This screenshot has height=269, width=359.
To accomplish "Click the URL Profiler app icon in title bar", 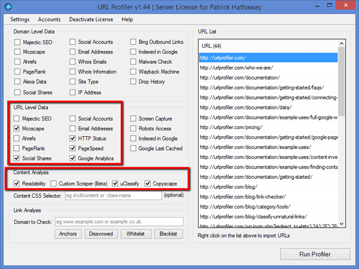I will tap(8, 7).
